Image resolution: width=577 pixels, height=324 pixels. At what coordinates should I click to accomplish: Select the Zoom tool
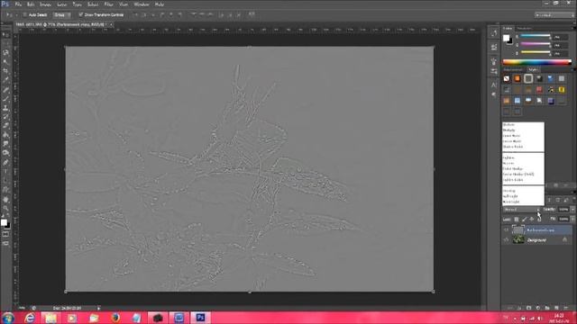tap(5, 208)
